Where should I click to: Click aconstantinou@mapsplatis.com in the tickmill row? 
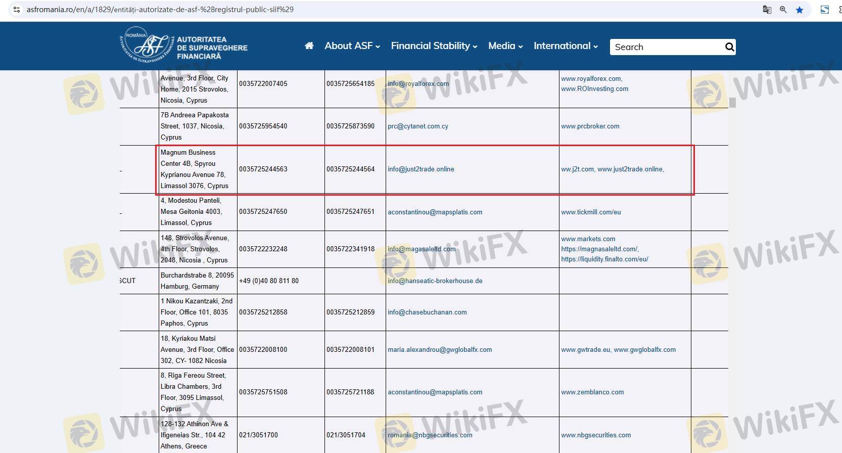tap(435, 212)
